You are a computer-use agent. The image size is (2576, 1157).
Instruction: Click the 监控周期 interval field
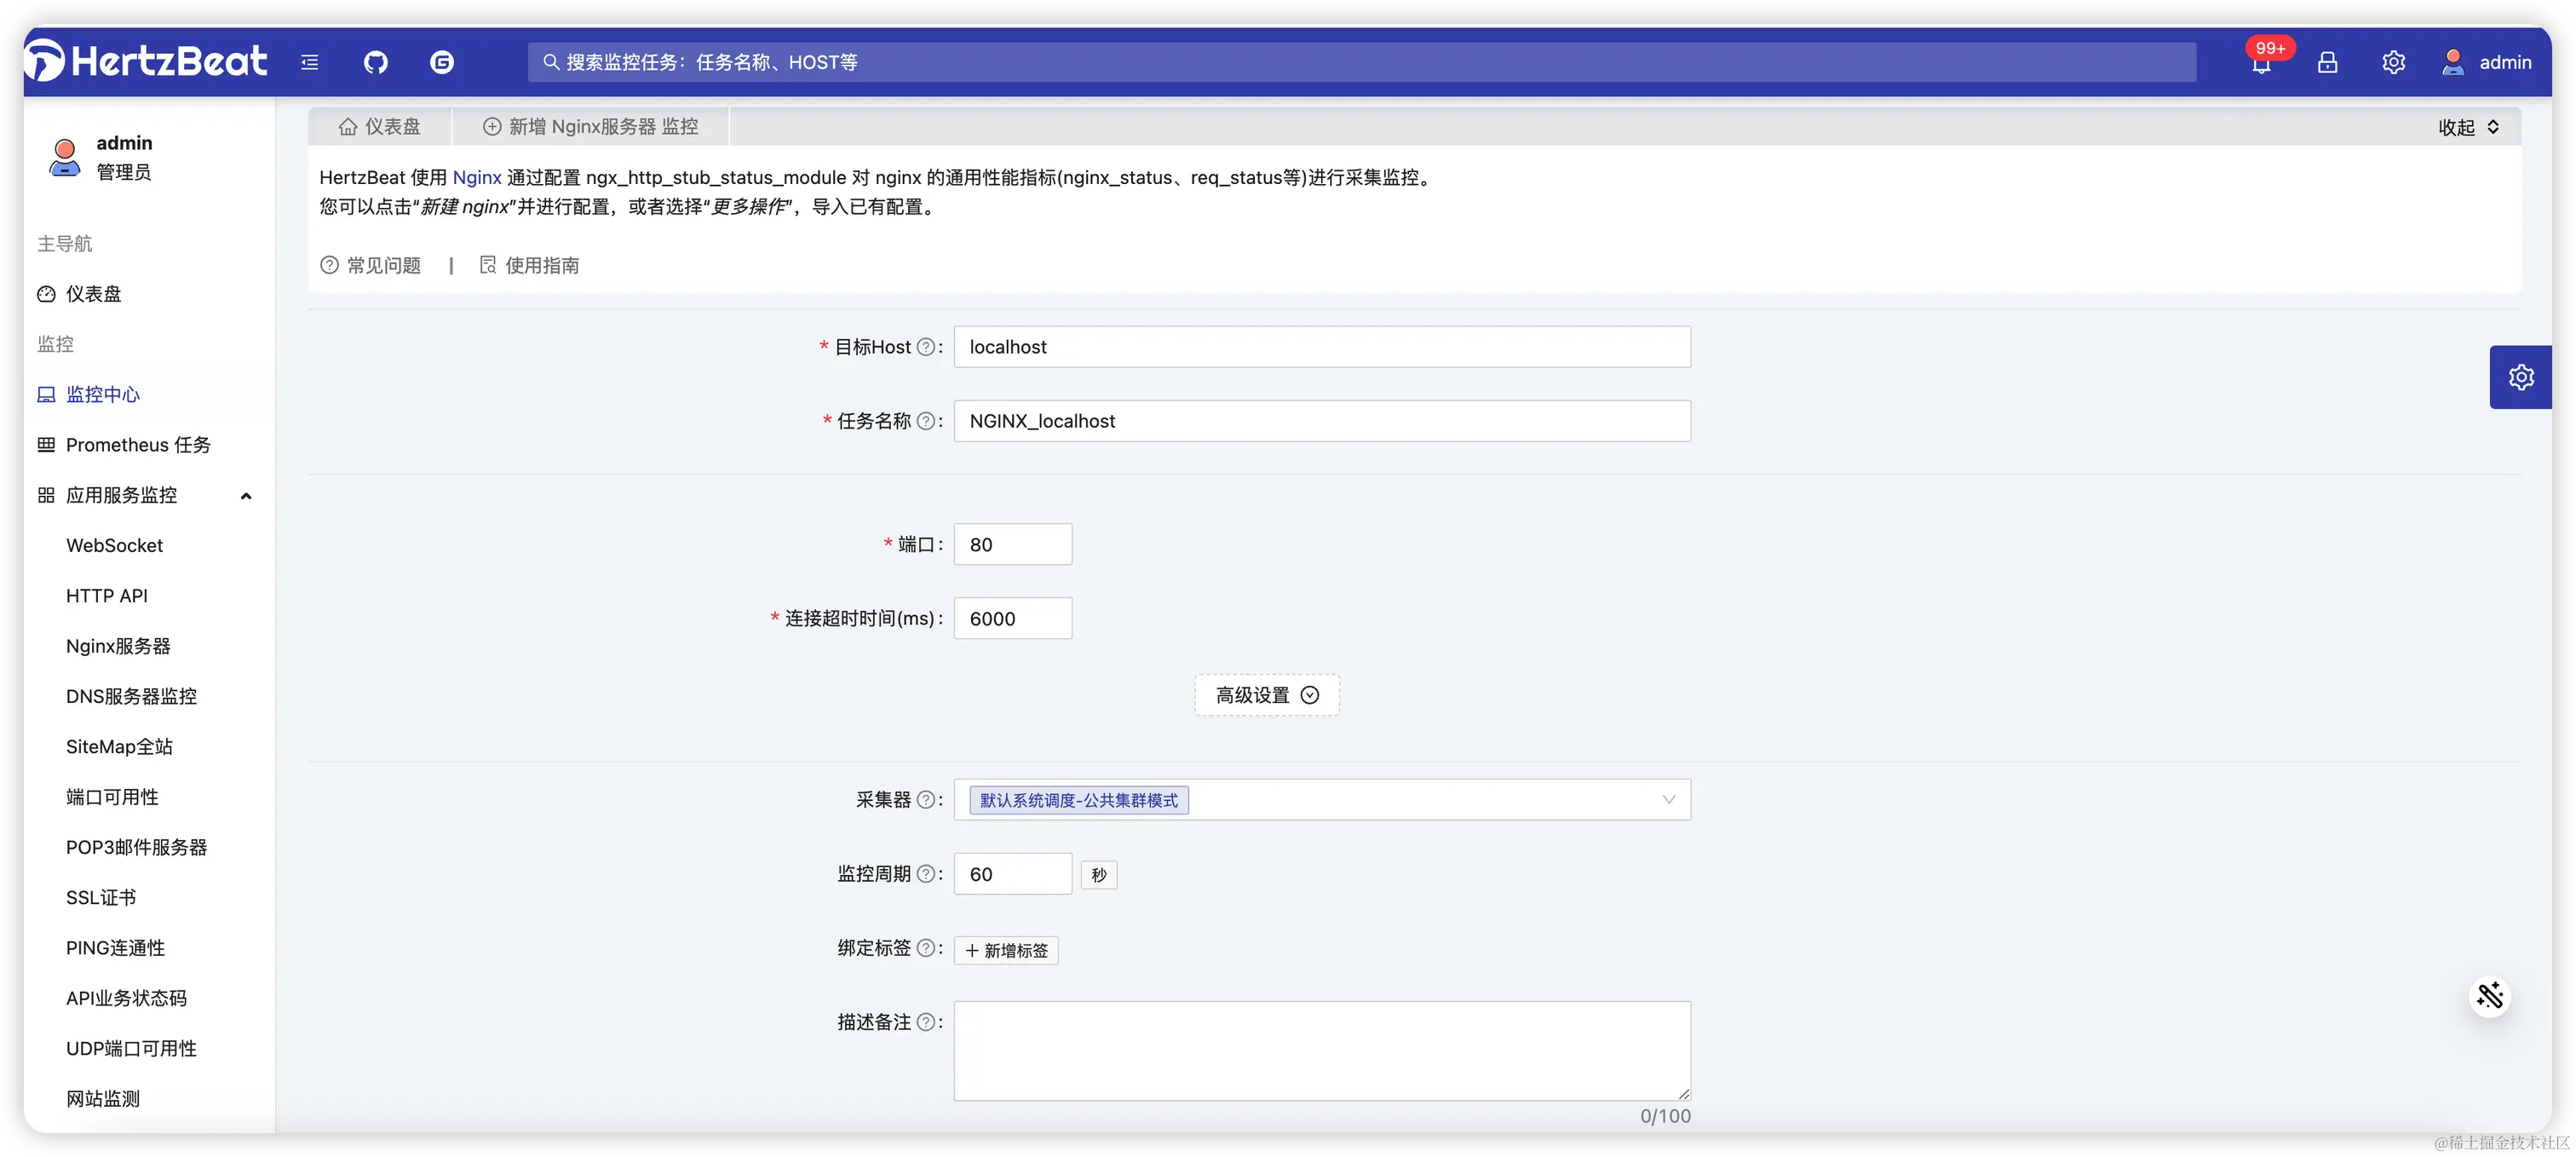[x=1013, y=874]
